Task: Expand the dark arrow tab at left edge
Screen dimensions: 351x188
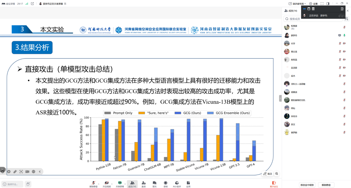Action: (2, 169)
